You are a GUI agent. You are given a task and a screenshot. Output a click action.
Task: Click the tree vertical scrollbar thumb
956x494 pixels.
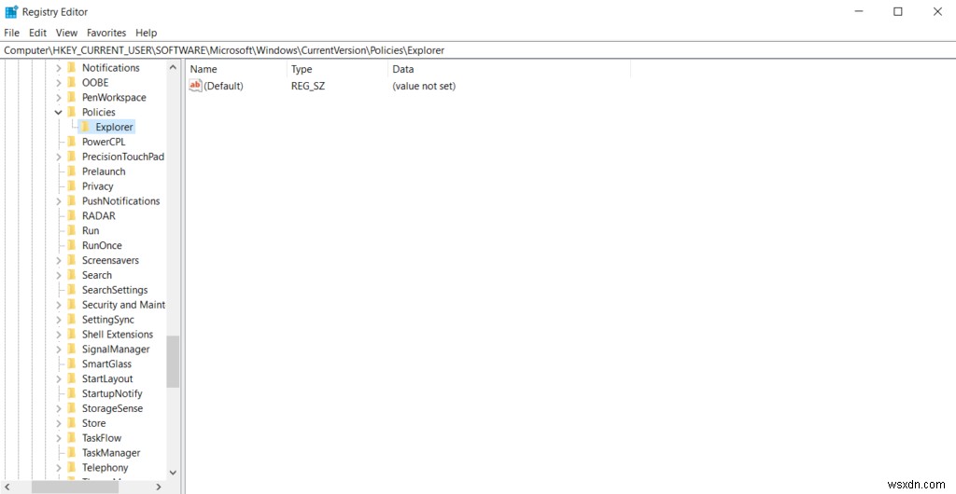173,362
